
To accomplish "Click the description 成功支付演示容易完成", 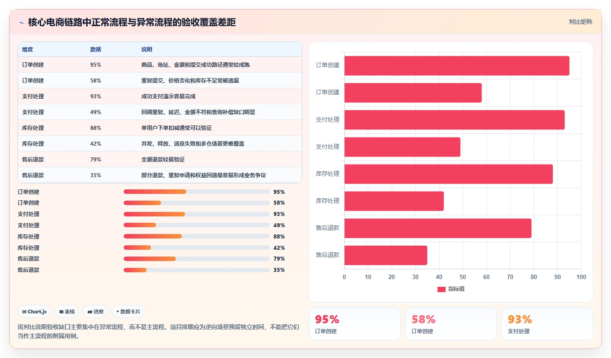I will (x=168, y=96).
